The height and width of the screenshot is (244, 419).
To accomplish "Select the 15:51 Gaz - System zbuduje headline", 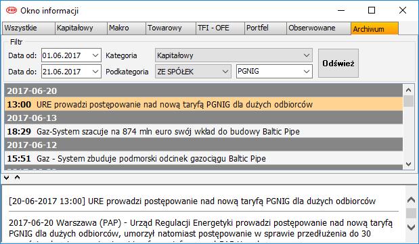I will pos(204,159).
